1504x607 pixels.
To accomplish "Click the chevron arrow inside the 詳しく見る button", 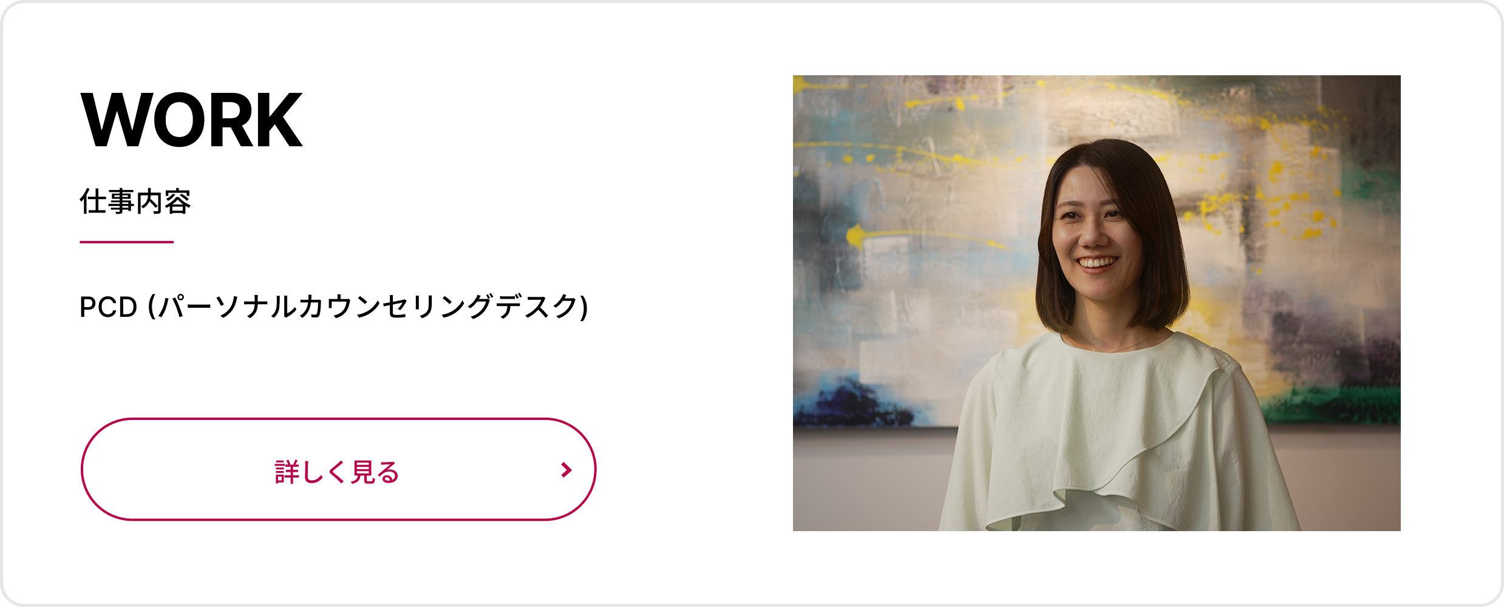I will pos(567,470).
